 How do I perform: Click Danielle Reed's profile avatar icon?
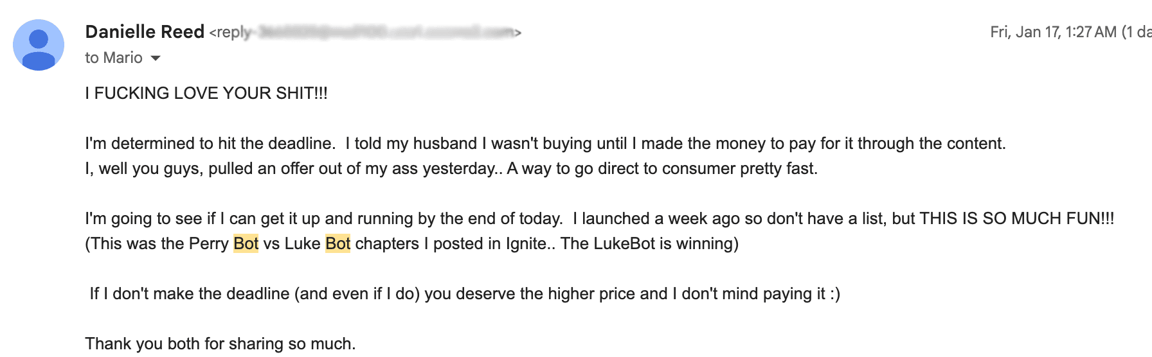tap(39, 45)
